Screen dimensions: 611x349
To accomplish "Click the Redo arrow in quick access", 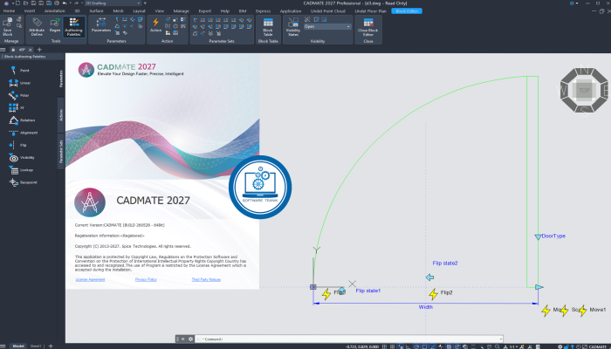I will click(x=77, y=3).
